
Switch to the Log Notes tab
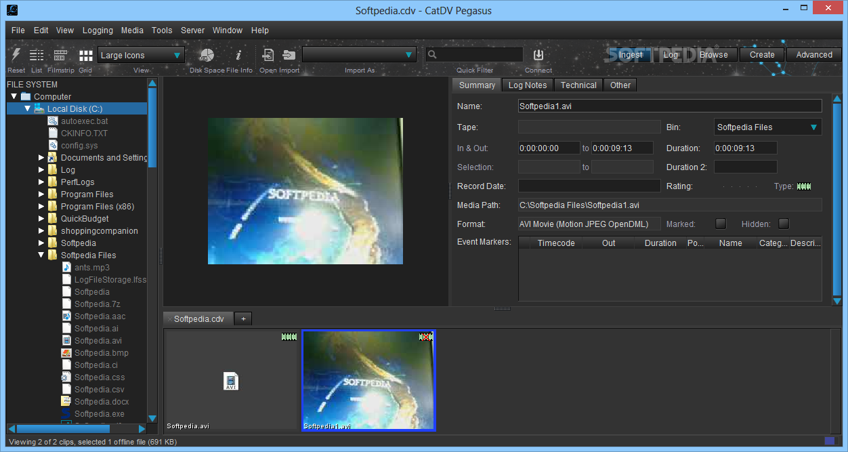tap(528, 85)
